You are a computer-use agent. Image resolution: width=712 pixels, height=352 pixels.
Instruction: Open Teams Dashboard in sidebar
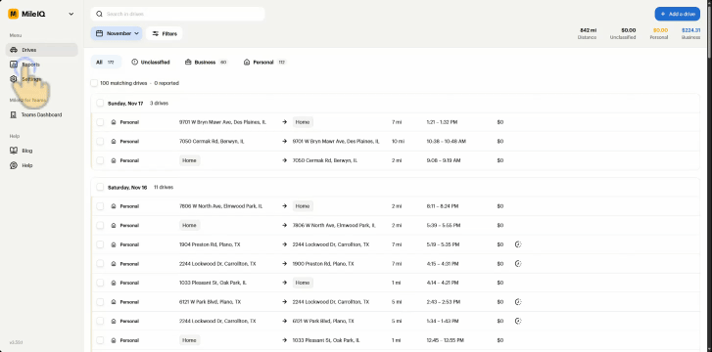(x=42, y=114)
